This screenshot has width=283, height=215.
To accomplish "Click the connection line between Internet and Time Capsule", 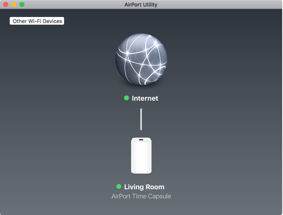I will pyautogui.click(x=141, y=119).
